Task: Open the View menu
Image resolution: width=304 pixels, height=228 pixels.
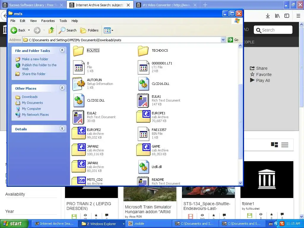Action: pyautogui.click(x=33, y=21)
